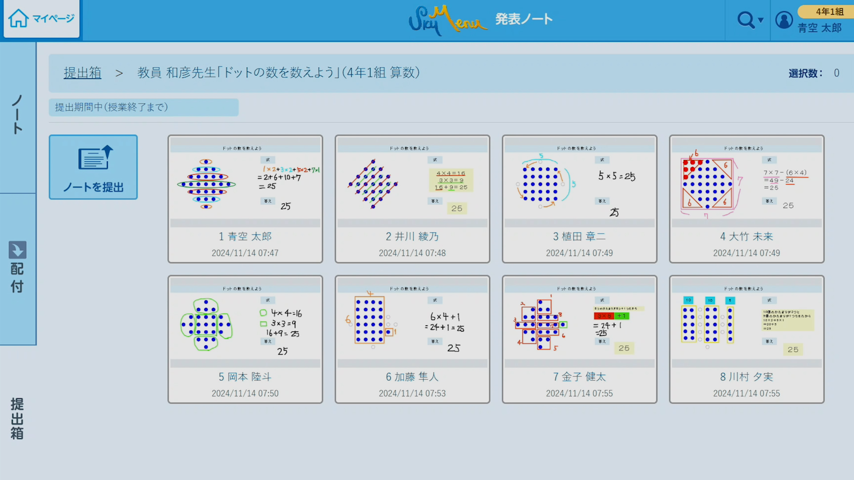Select 植田 章二's 5×5 note thumbnail

coord(580,182)
